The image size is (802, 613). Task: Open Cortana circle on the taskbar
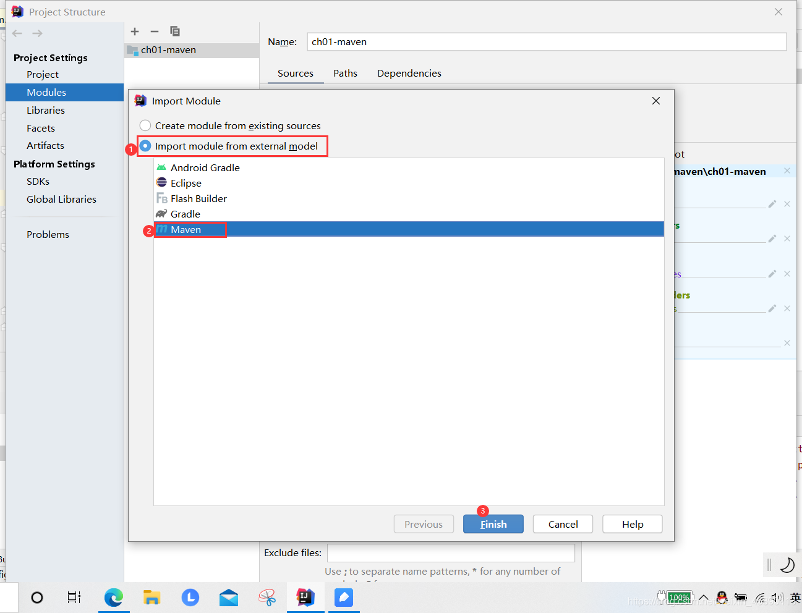pyautogui.click(x=37, y=598)
